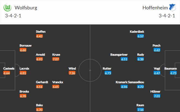Open the Wolfsburg team name link
Image resolution: width=180 pixels, height=112 pixels.
[26, 7]
